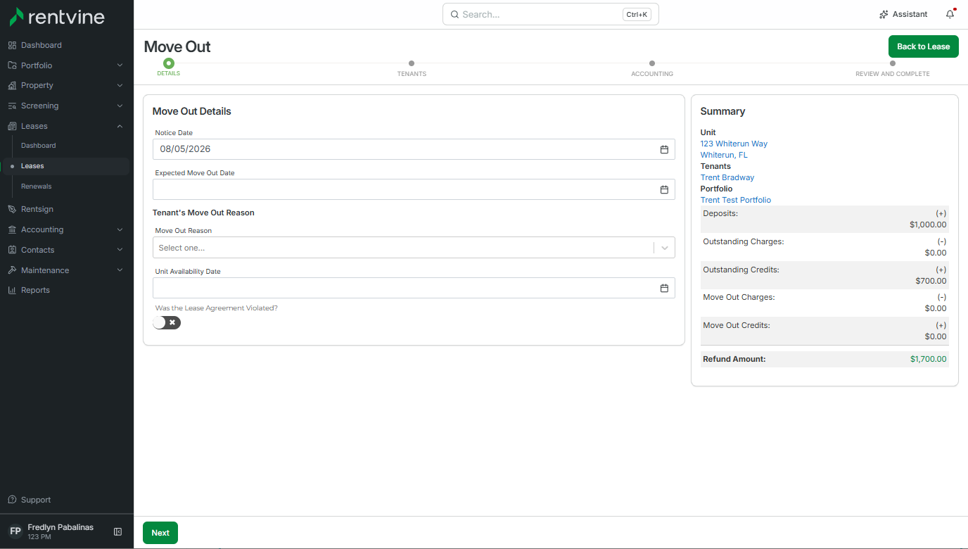Click the Property building icon
Screen dimensions: 968x549
pos(12,85)
